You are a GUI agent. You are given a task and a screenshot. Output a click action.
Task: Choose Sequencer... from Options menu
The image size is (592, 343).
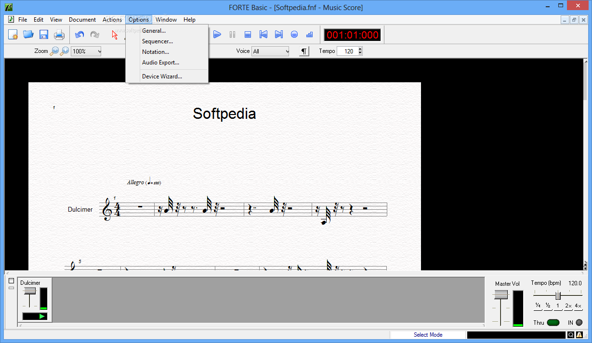pos(167,41)
